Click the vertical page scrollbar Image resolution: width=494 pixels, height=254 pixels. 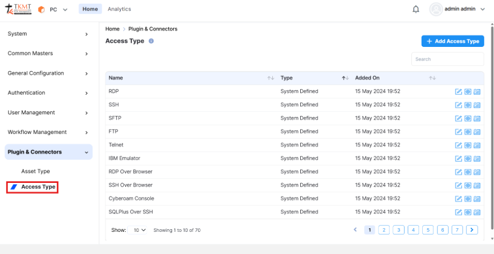(x=492, y=128)
